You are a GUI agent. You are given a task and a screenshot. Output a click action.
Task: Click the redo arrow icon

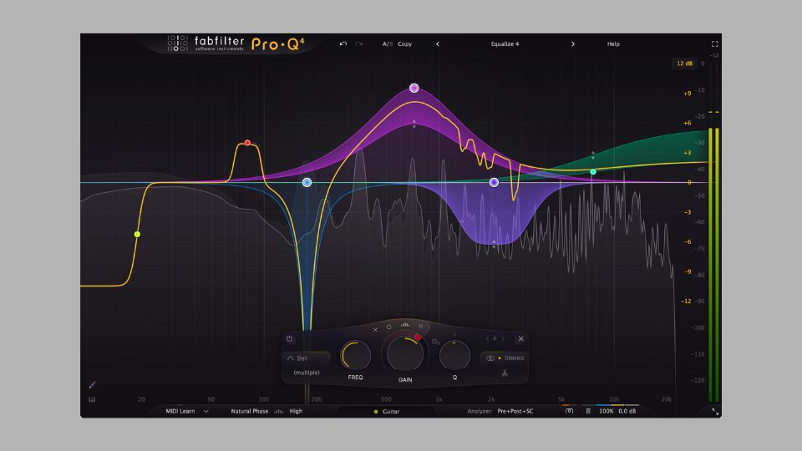pos(359,43)
